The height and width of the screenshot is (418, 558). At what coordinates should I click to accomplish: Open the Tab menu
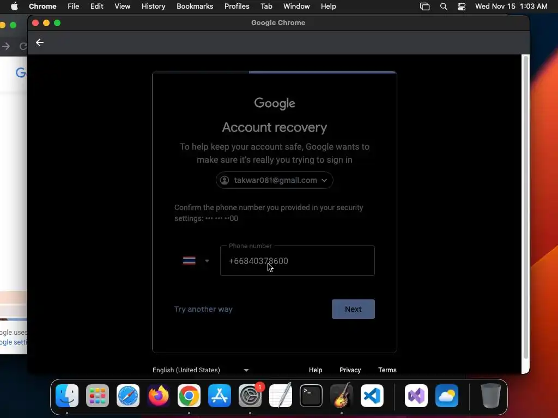(266, 6)
